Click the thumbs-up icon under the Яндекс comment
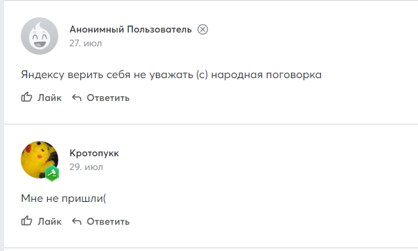Screen dimensions: 418x251 [26, 97]
